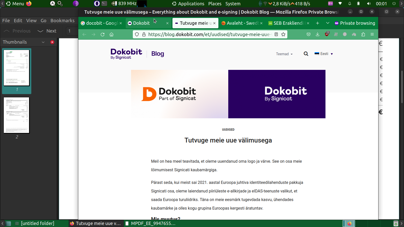Open terminal from the top panel
This screenshot has height=227, width=404.
[104, 4]
